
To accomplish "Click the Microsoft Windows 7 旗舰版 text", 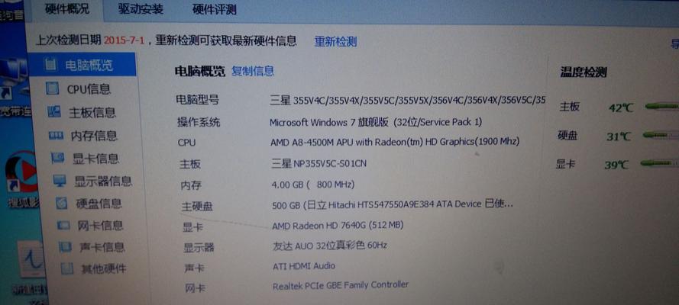I will click(376, 122).
